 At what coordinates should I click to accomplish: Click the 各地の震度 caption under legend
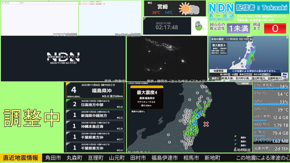pyautogui.click(x=242, y=150)
